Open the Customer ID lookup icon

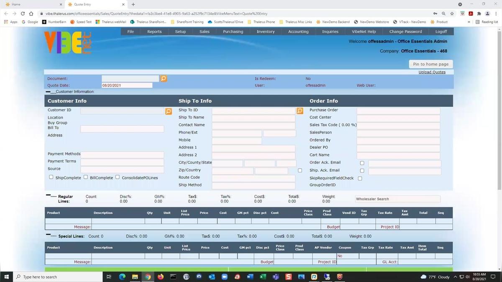click(168, 111)
